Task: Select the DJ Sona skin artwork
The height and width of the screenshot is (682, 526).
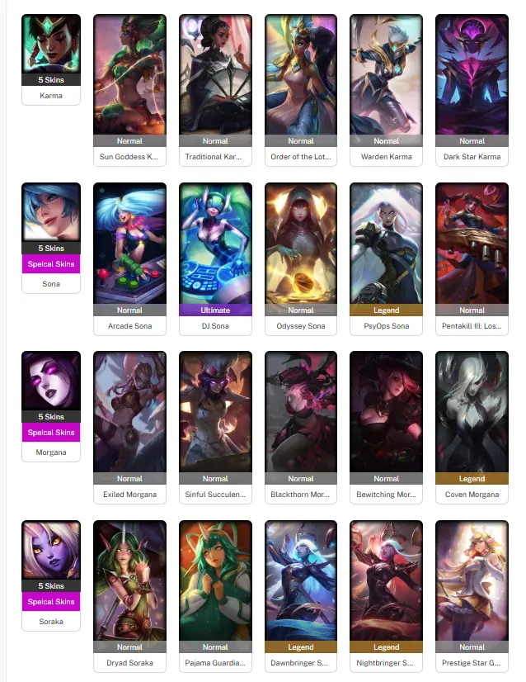Action: coord(215,243)
